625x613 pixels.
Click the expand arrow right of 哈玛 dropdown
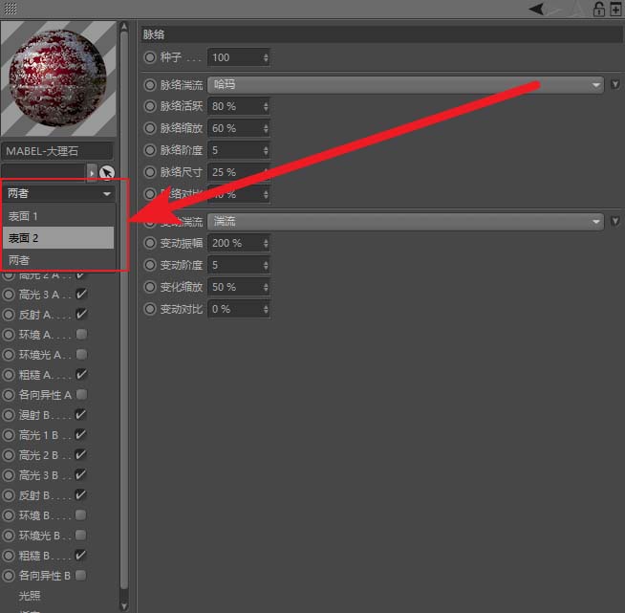pyautogui.click(x=615, y=84)
